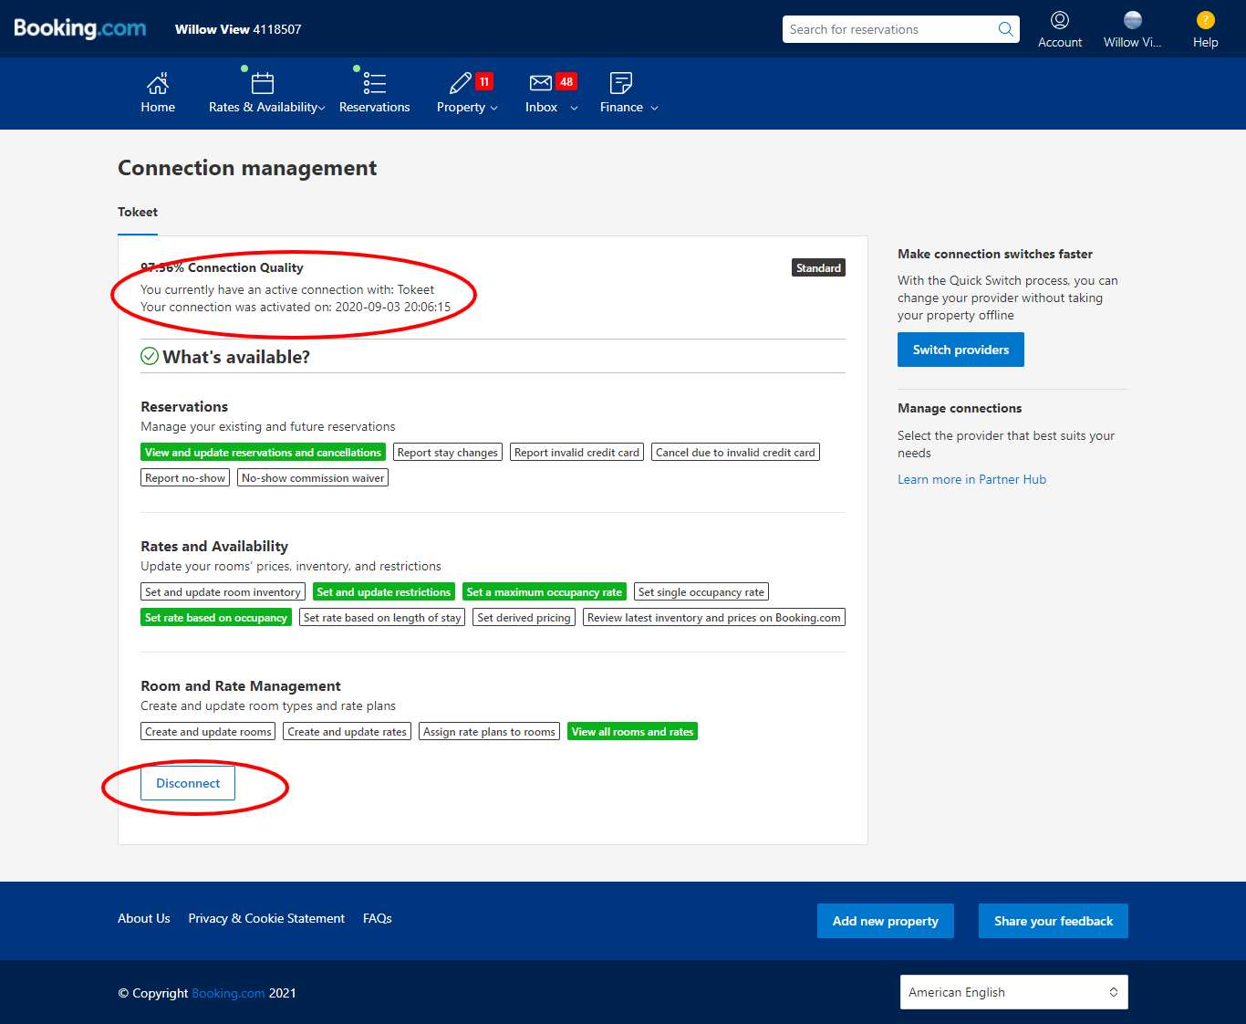Click the Switch providers button

(x=960, y=350)
